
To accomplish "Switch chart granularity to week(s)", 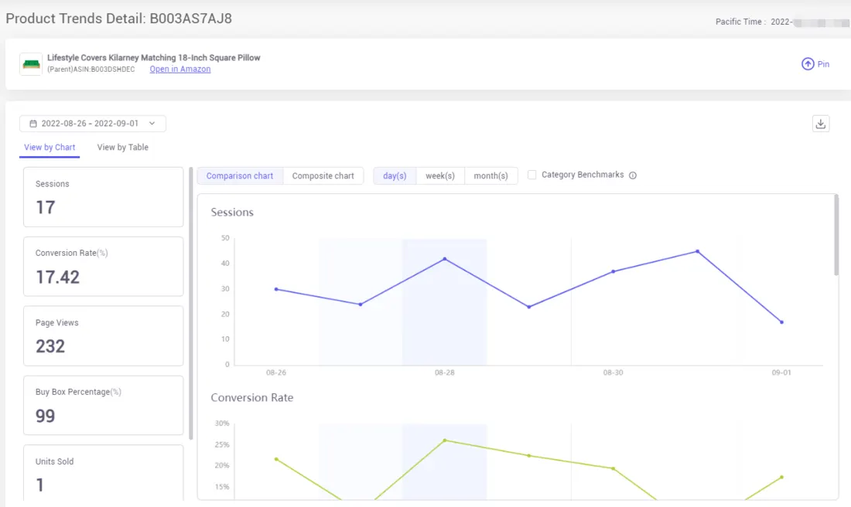I will [440, 175].
